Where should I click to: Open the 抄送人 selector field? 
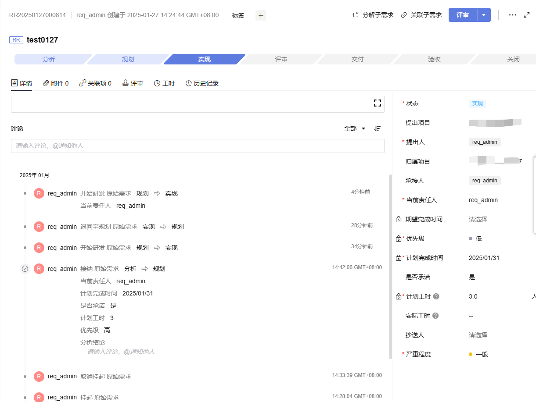(x=478, y=335)
